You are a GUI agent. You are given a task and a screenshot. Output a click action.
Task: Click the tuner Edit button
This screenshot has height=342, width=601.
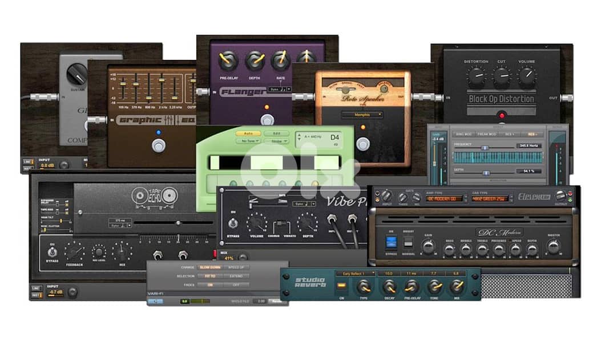coord(277,133)
